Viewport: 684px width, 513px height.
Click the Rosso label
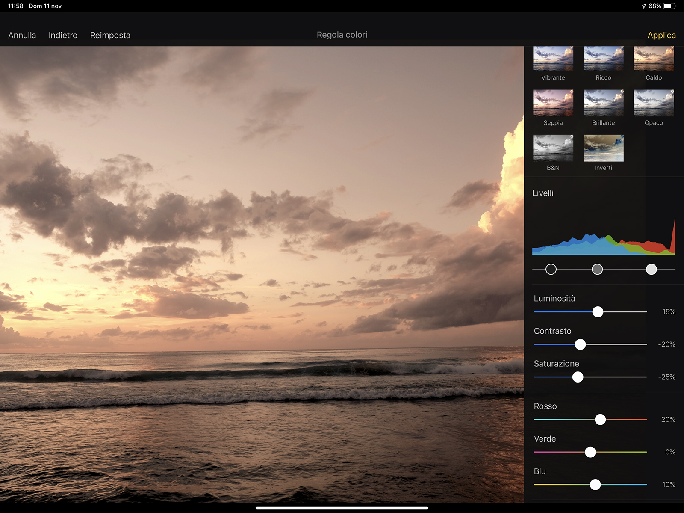tap(545, 406)
